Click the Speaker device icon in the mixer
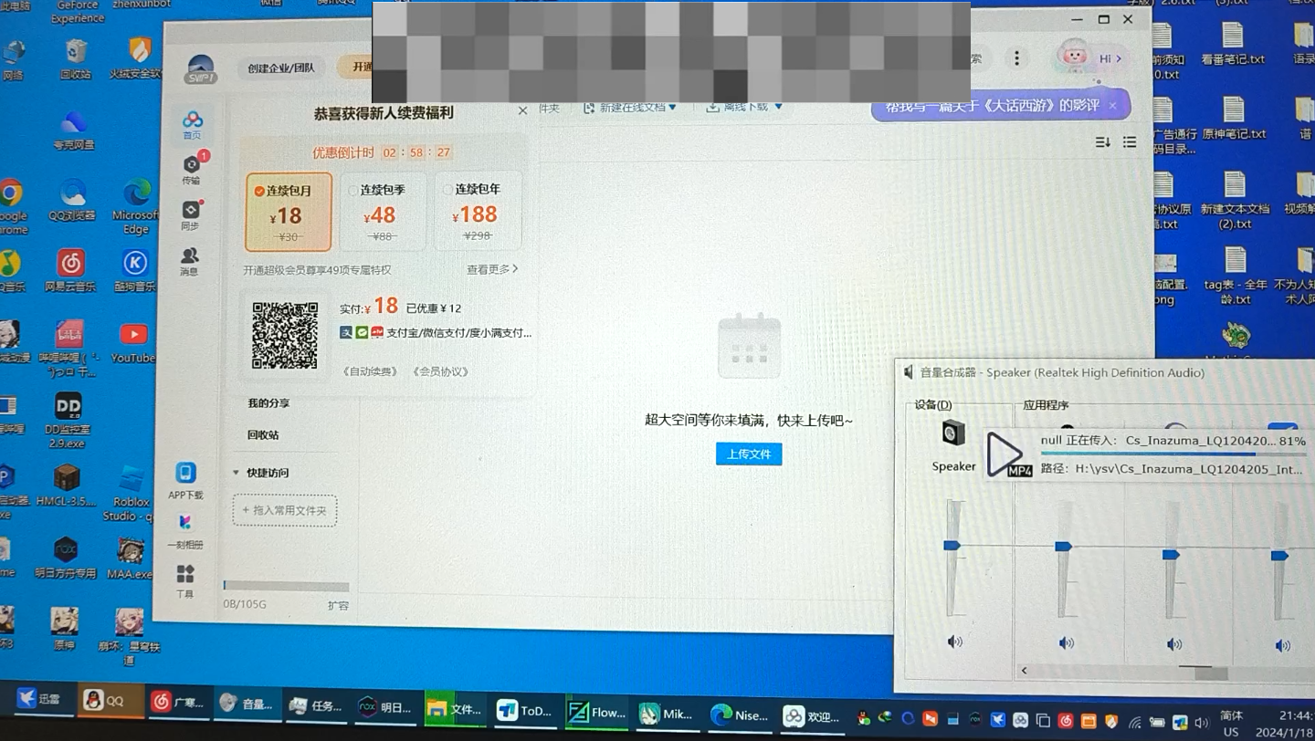 point(953,433)
